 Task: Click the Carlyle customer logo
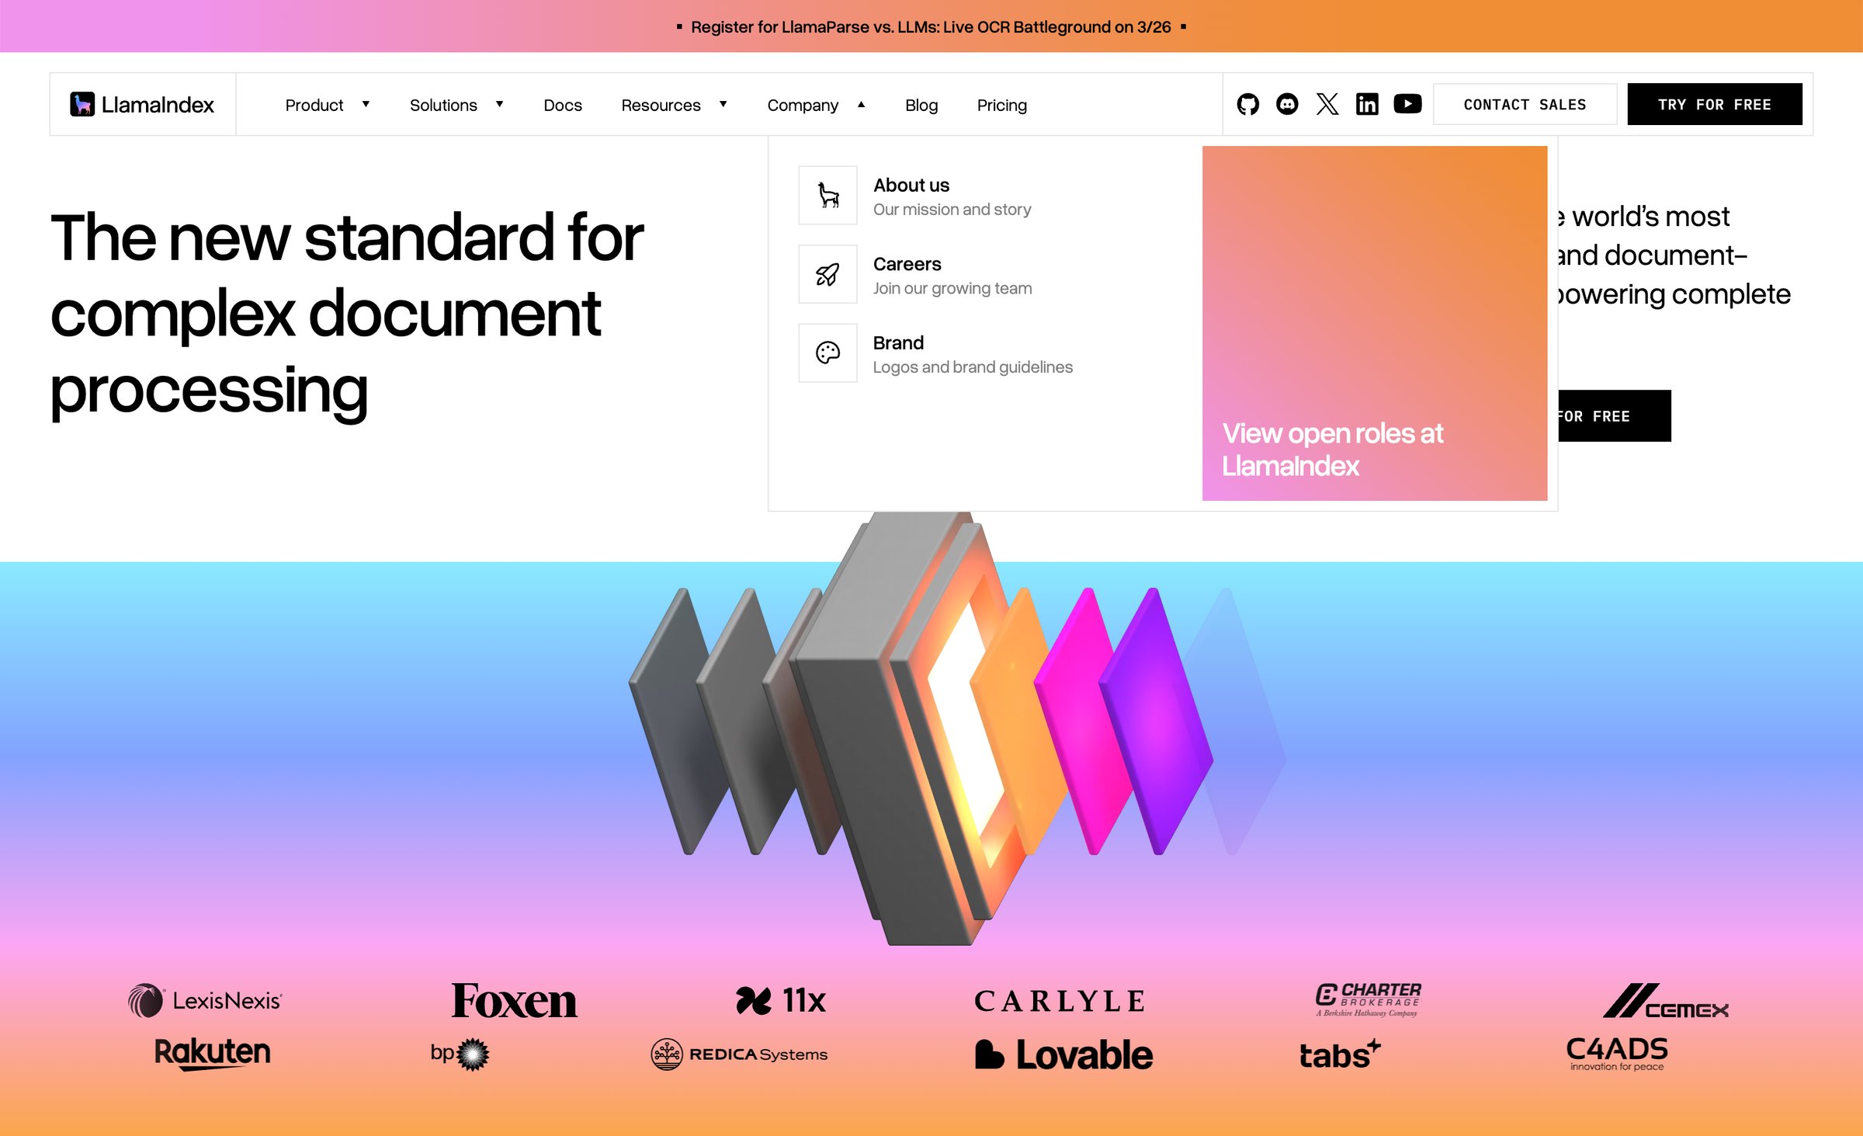(x=1060, y=1001)
